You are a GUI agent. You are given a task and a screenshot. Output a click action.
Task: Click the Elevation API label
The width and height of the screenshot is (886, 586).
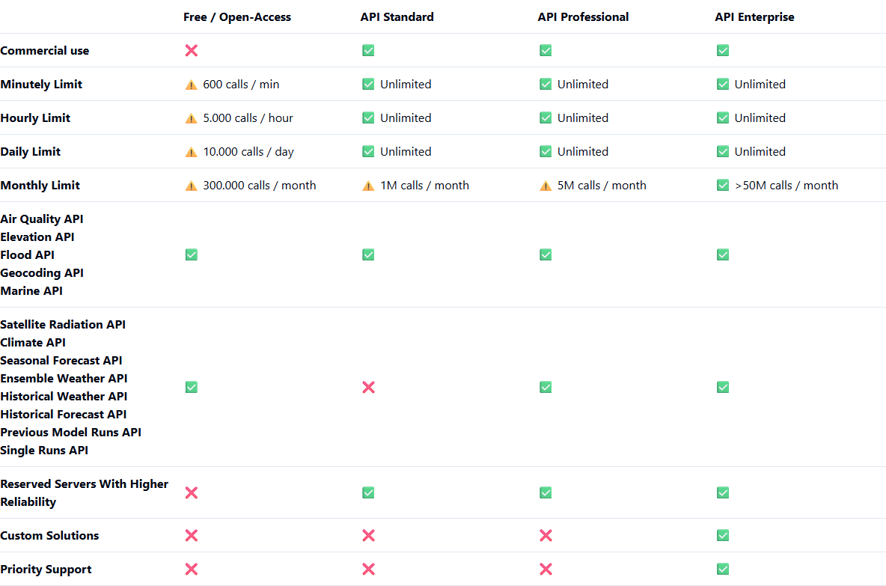click(37, 236)
